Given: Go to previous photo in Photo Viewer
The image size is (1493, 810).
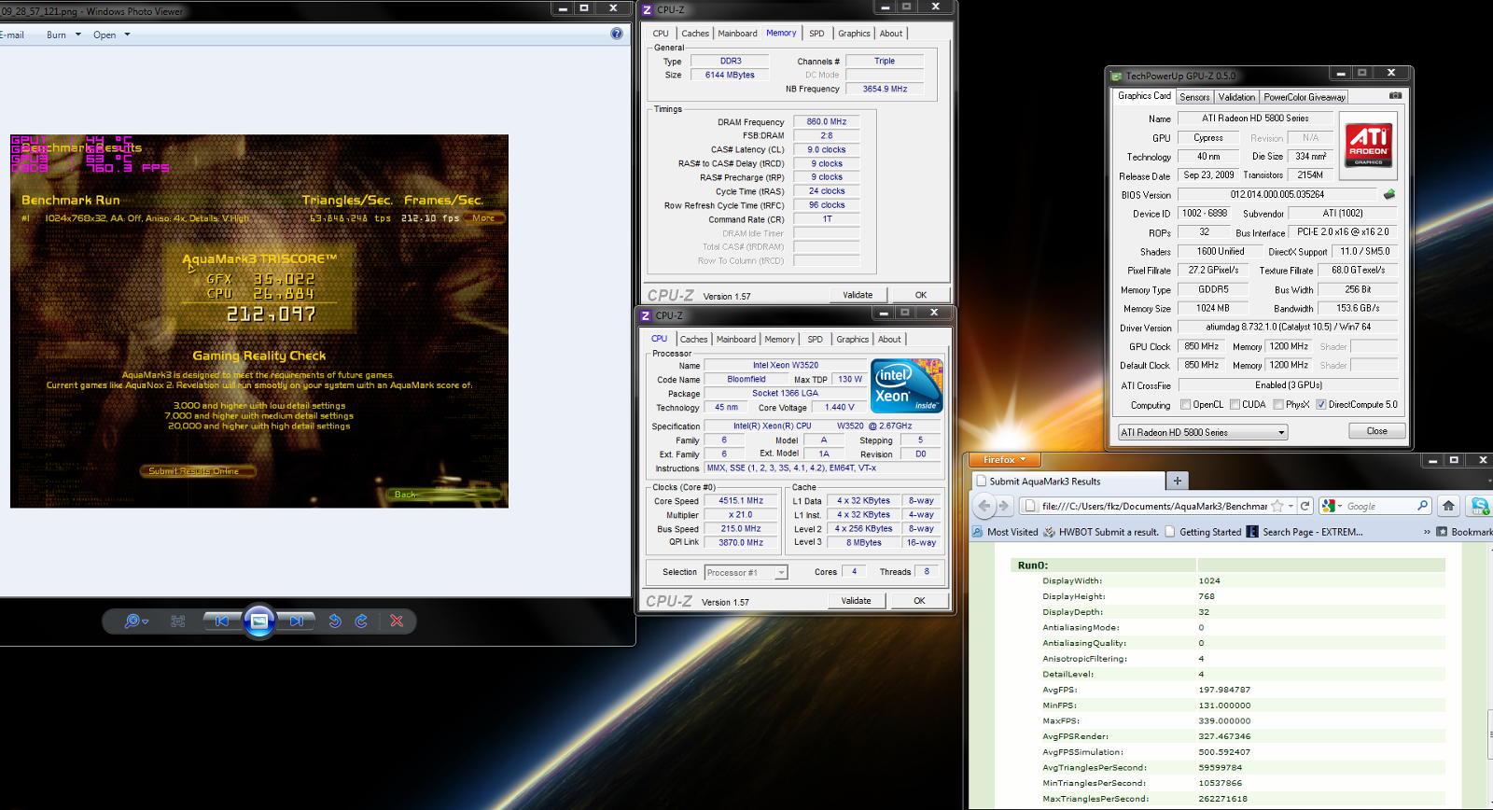Looking at the screenshot, I should (222, 621).
